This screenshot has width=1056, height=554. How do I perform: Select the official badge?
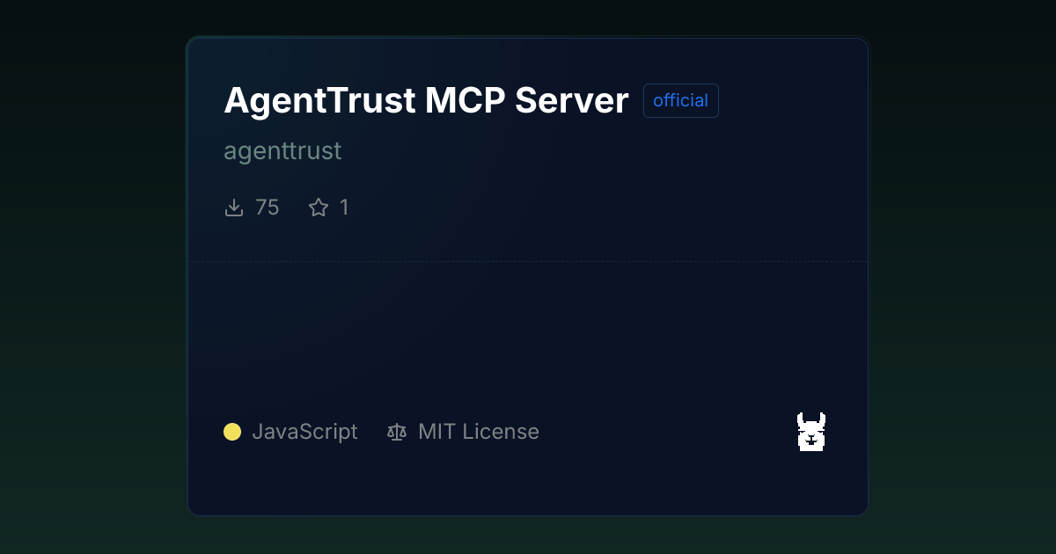pos(681,100)
